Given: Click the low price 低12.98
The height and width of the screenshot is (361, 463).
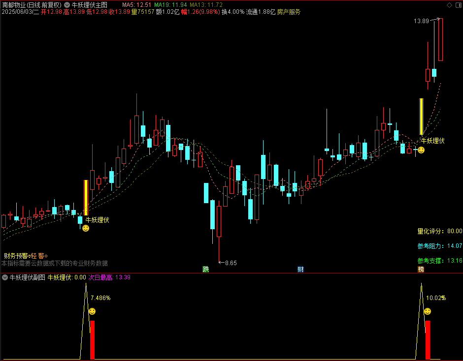Looking at the screenshot, I should point(97,12).
